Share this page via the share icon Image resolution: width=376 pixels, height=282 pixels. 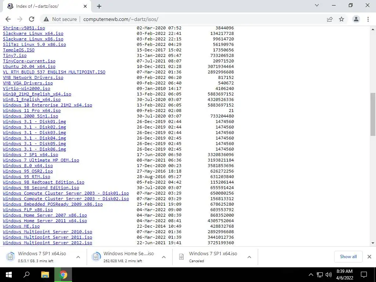pyautogui.click(x=330, y=19)
